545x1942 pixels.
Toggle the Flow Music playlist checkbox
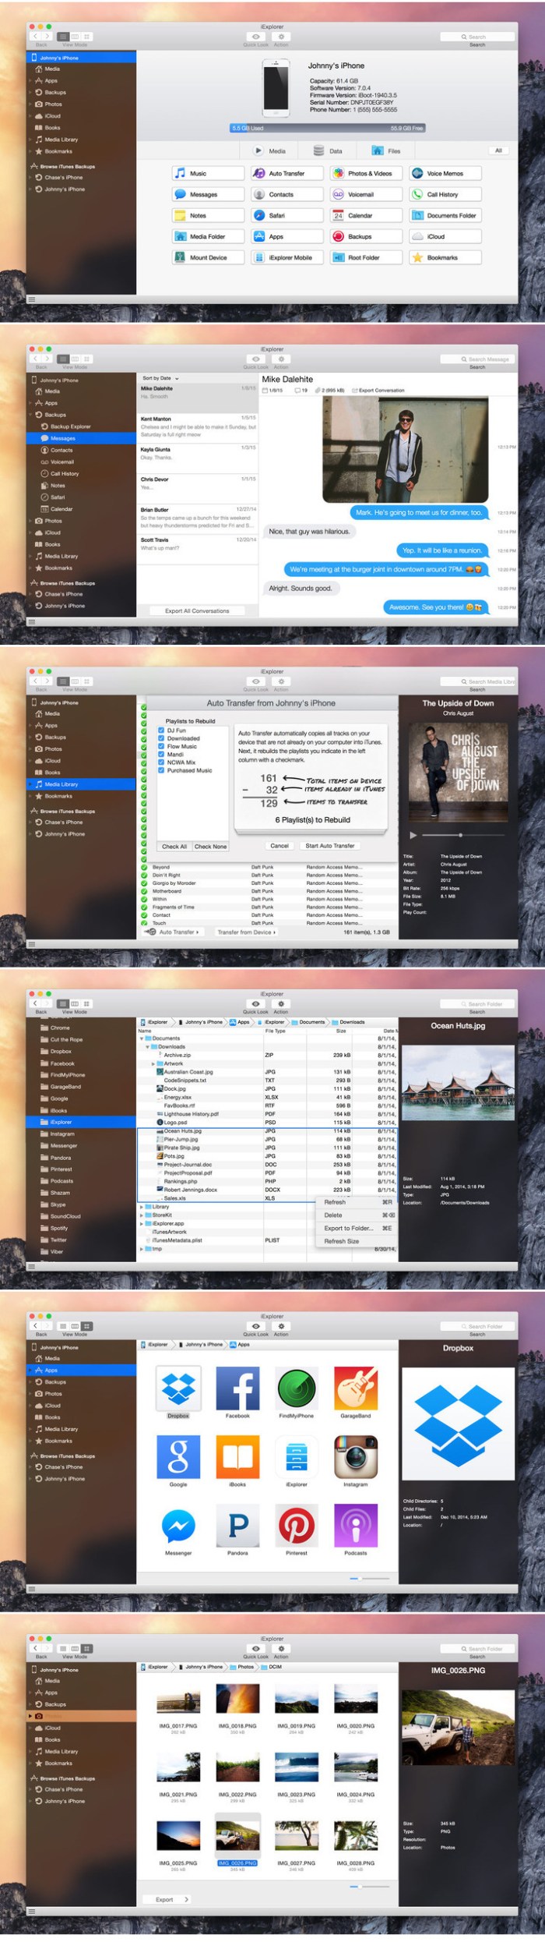161,746
